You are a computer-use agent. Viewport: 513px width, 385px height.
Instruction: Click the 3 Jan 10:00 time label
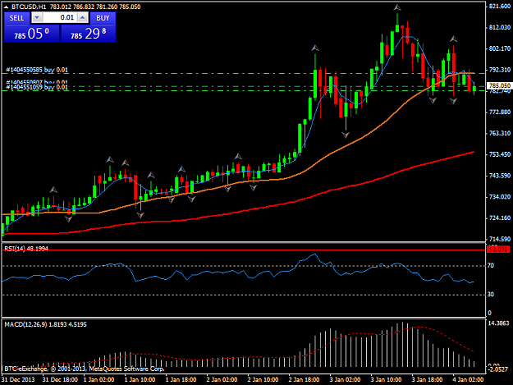pyautogui.click(x=386, y=379)
